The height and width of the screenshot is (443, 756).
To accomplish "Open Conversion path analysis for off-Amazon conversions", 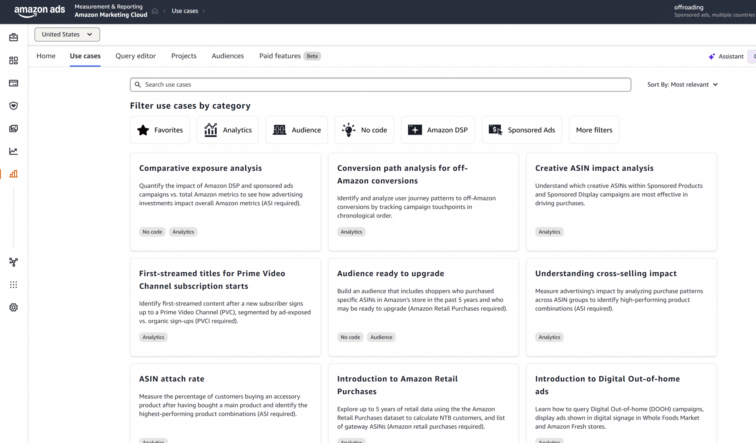I will click(x=423, y=202).
